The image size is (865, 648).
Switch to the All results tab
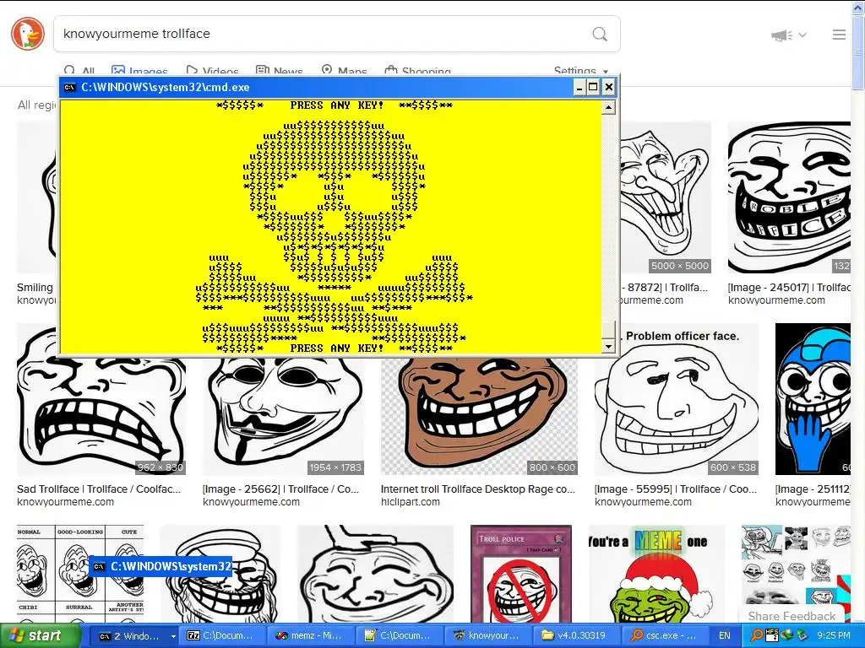pos(79,71)
